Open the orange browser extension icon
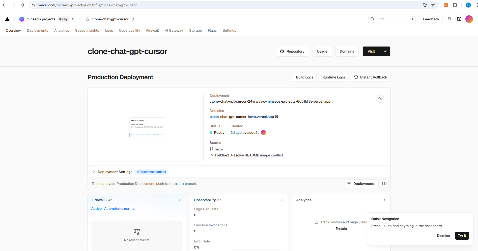Image resolution: width=478 pixels, height=251 pixels. [446, 5]
